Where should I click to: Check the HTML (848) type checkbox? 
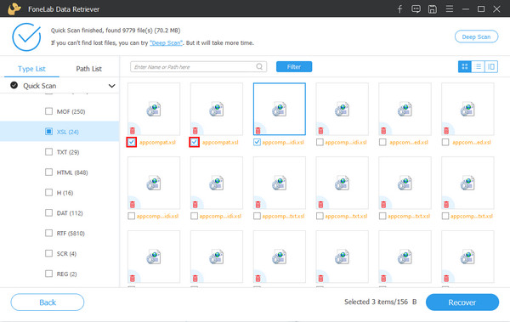pyautogui.click(x=48, y=172)
